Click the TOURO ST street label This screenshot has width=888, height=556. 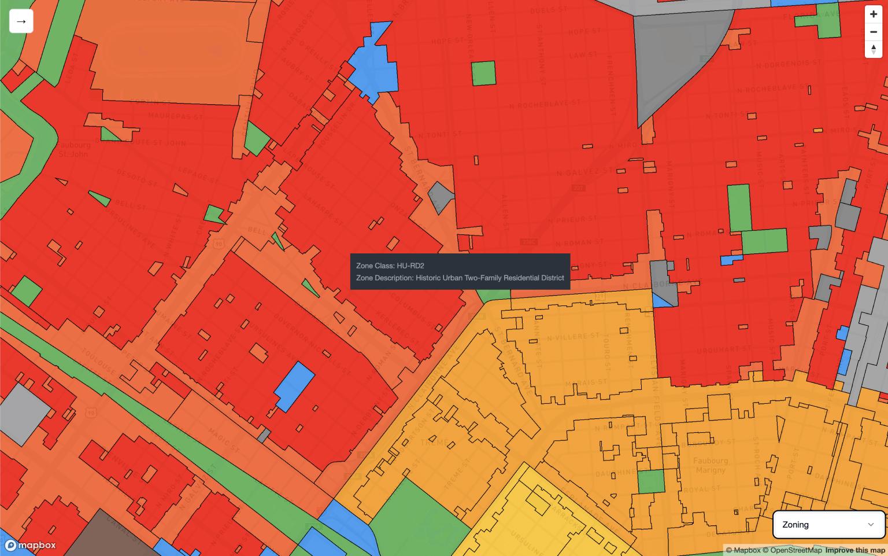pos(606,351)
